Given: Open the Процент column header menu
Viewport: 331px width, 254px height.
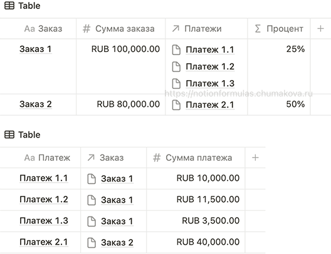Looking at the screenshot, I should 278,29.
